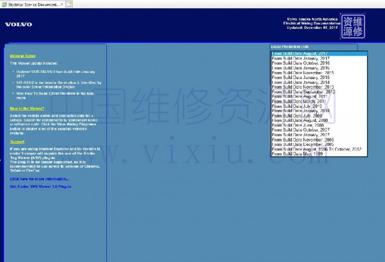Viewport: 385px width, 262px height.
Task: Choose From Build Date August, 2011
Action: pos(319,97)
